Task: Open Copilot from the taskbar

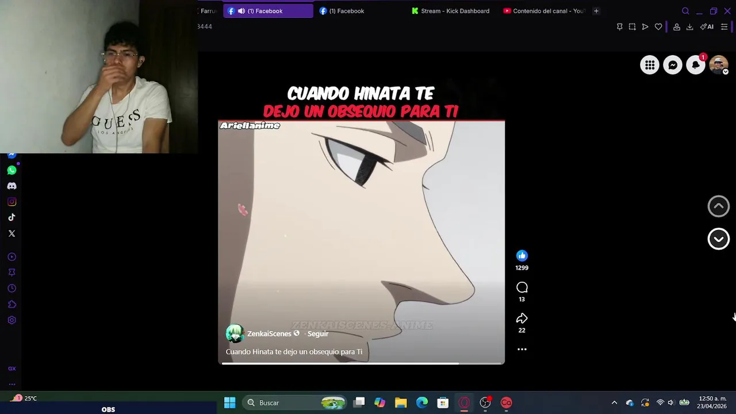Action: click(x=379, y=402)
